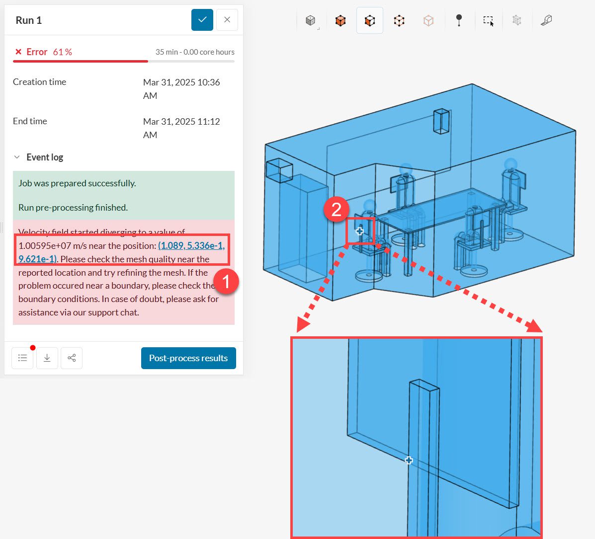
Task: Share the simulation run
Action: tap(72, 358)
